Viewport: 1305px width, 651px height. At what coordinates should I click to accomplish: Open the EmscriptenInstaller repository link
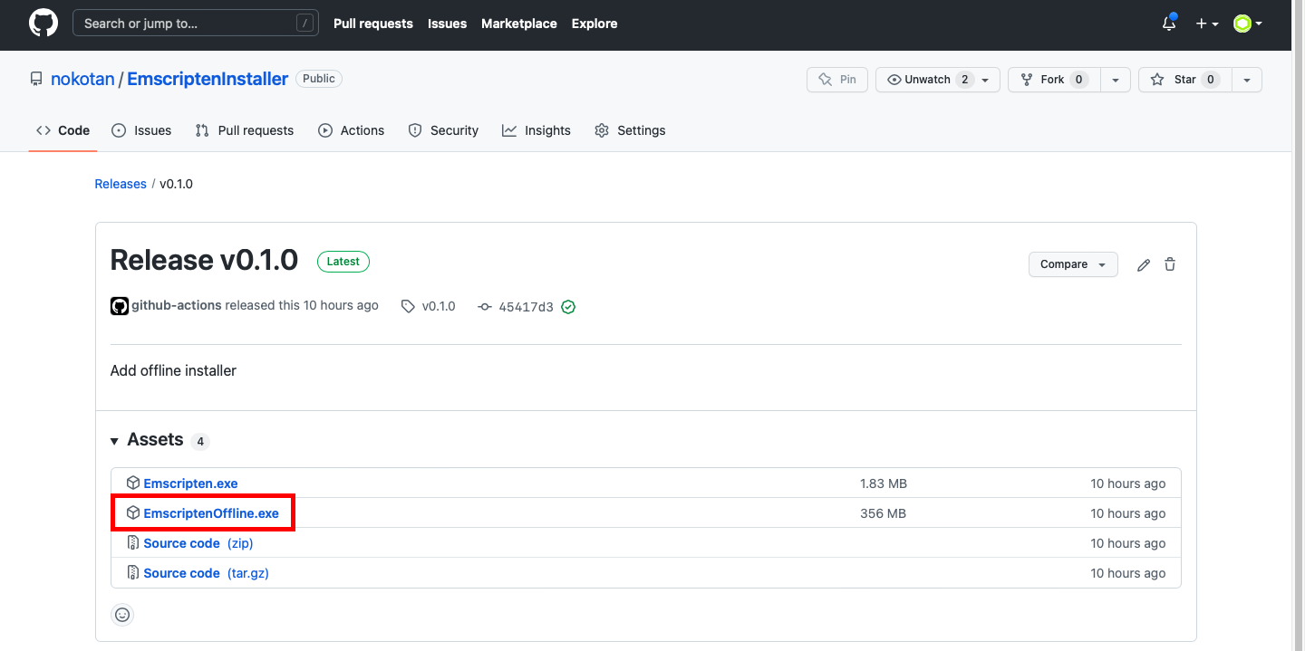coord(208,79)
